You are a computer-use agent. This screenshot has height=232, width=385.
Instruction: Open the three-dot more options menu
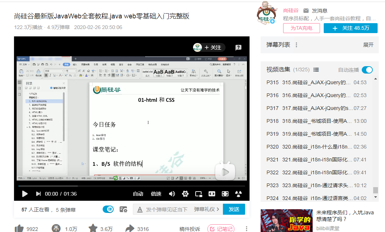click(x=247, y=229)
